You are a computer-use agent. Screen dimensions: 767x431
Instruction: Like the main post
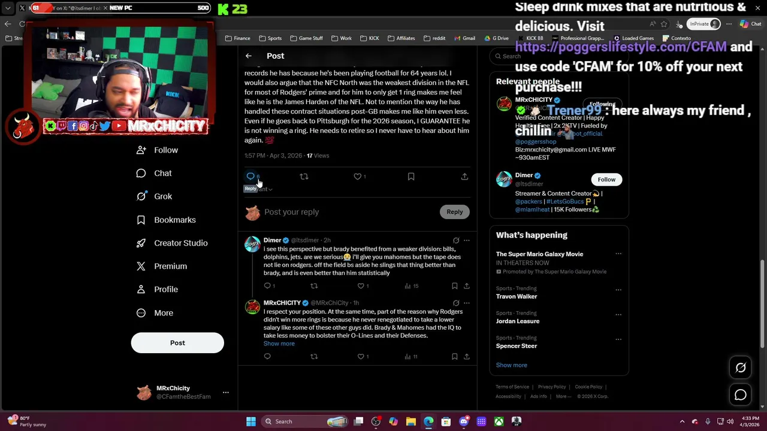358,177
